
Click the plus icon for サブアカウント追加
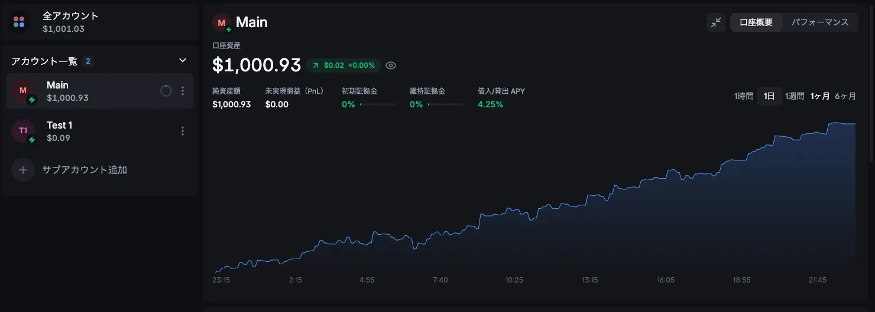tap(23, 170)
